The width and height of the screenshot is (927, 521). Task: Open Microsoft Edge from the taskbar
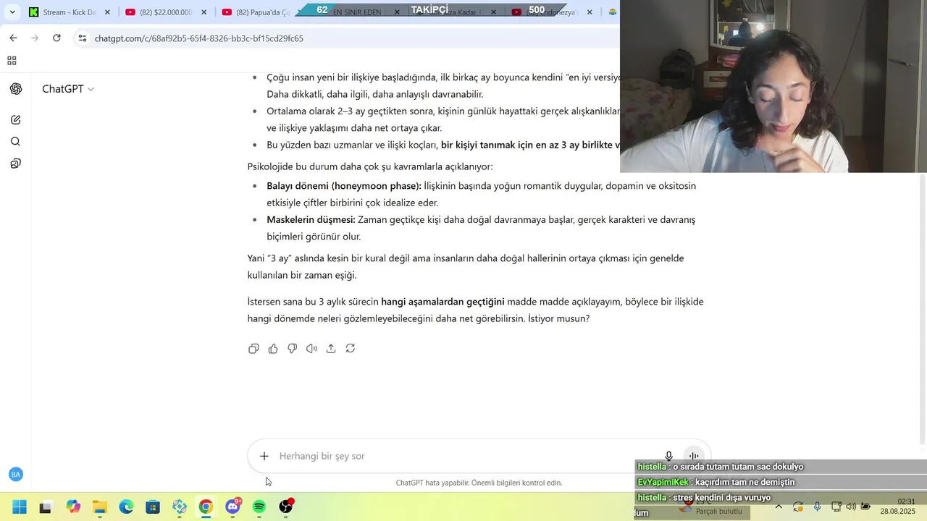(x=126, y=507)
